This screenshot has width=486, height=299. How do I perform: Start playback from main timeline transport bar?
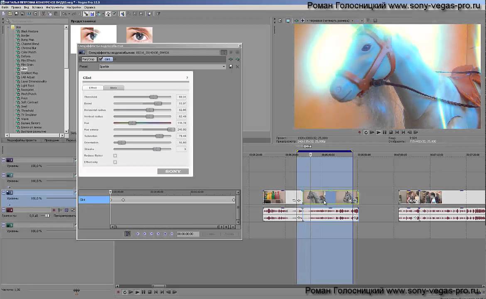[x=137, y=292]
